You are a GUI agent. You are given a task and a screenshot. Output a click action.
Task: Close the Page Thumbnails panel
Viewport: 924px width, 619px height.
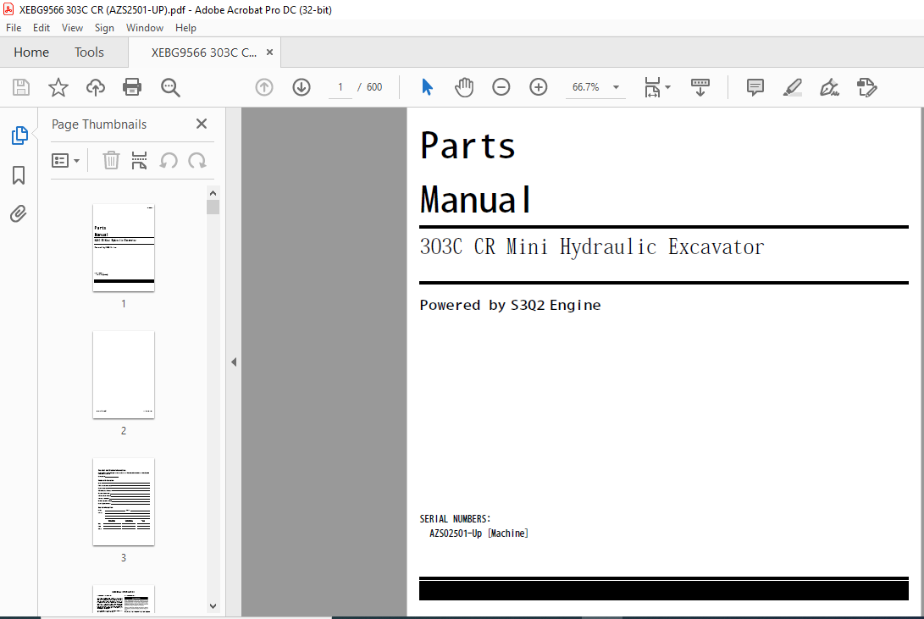202,124
